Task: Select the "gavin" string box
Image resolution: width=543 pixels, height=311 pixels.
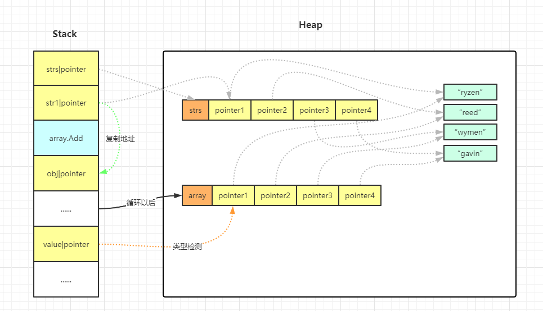Action: pyautogui.click(x=470, y=153)
